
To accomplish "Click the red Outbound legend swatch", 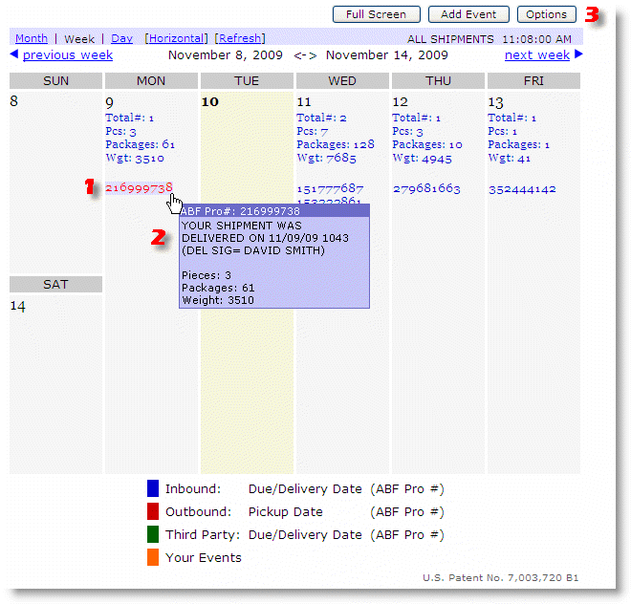I will [153, 511].
